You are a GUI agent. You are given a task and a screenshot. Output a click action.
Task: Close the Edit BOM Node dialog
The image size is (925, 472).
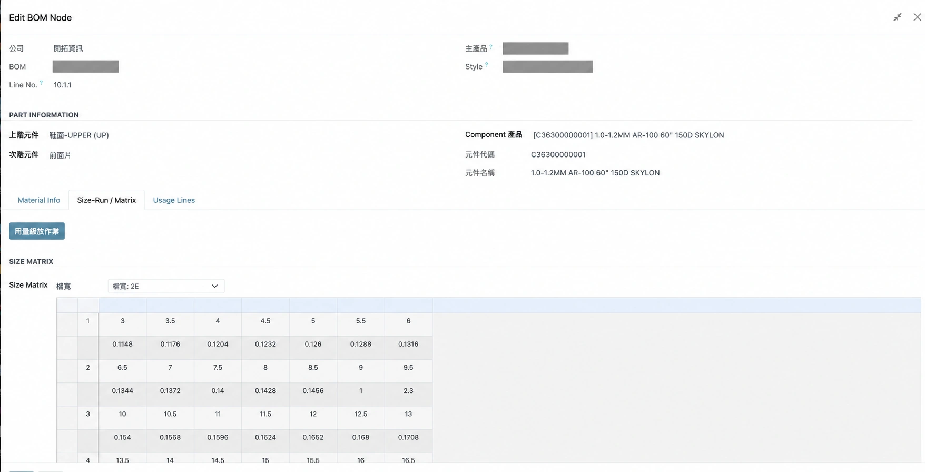click(x=917, y=17)
